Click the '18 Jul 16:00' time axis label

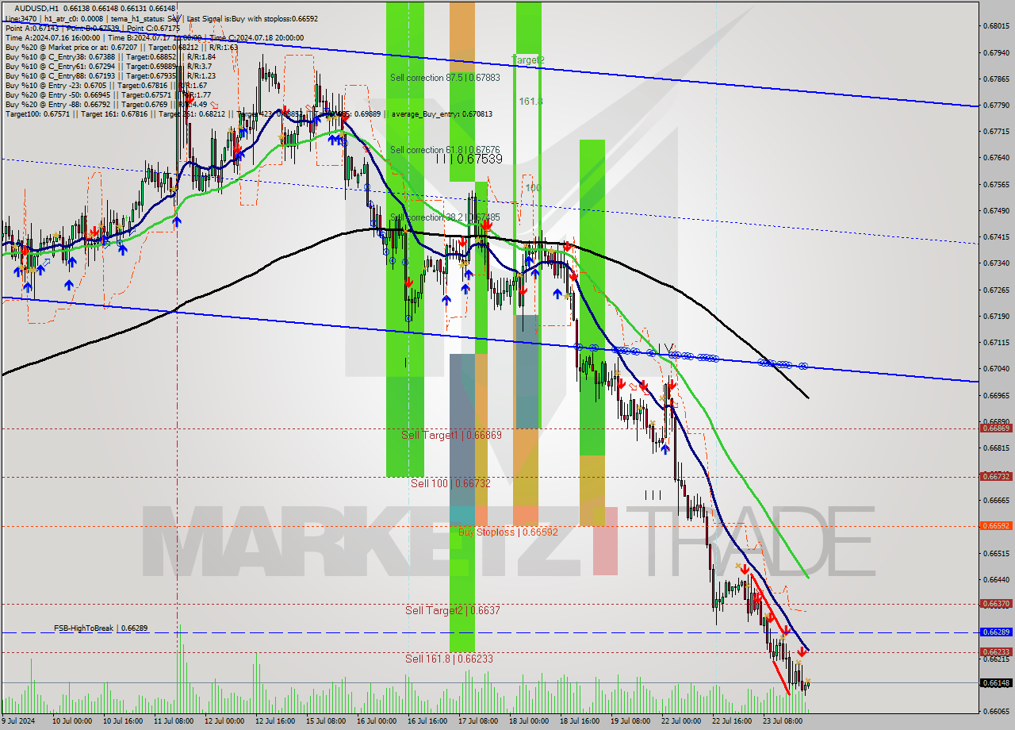[580, 721]
